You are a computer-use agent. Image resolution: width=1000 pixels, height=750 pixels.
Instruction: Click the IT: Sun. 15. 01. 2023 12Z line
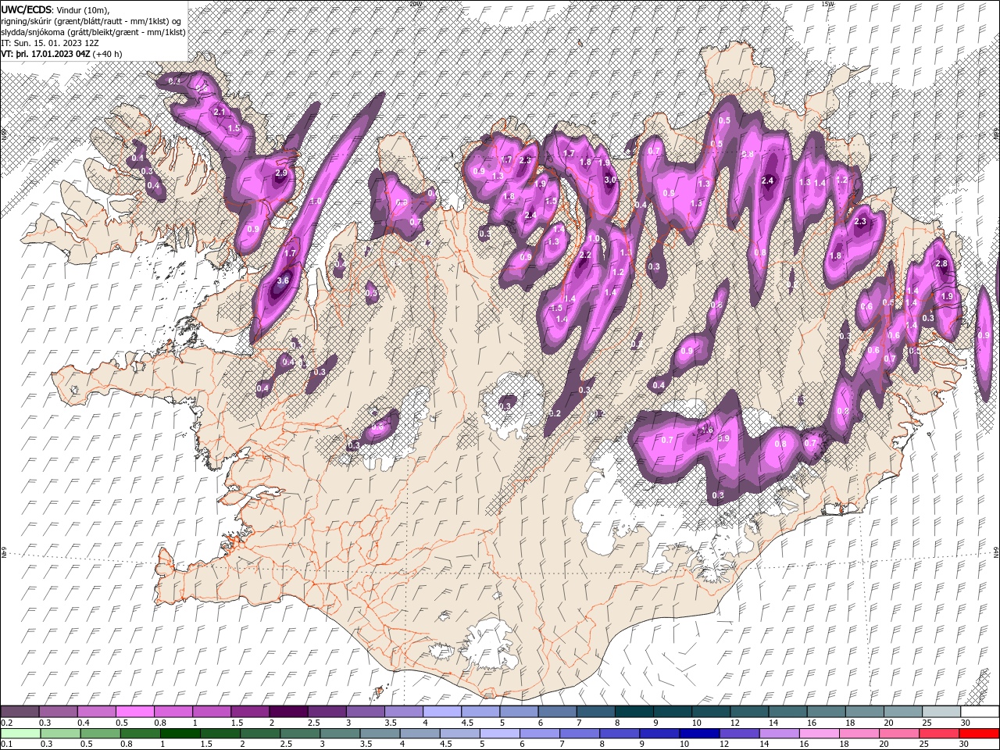(50, 42)
